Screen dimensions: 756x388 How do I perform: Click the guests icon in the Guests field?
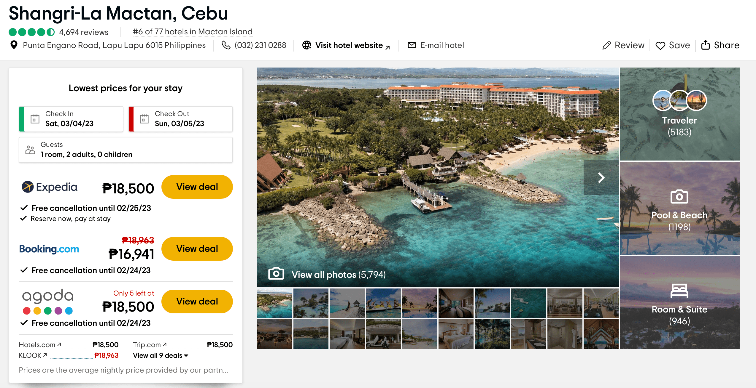click(x=30, y=150)
